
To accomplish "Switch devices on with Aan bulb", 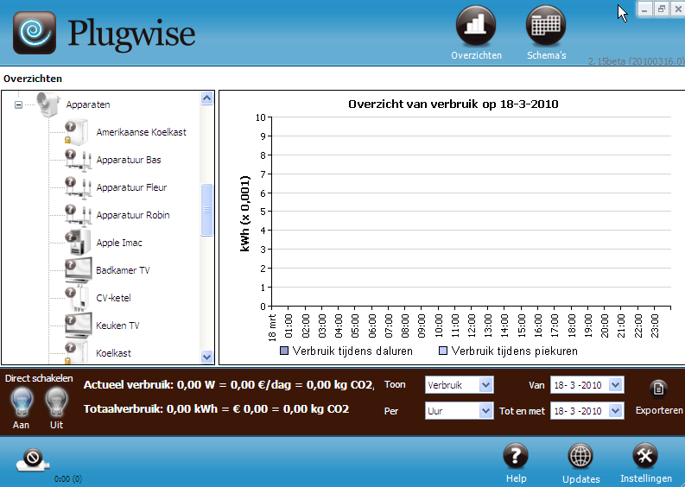I will pyautogui.click(x=22, y=402).
